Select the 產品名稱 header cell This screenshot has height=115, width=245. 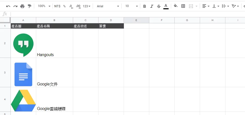[x=54, y=26]
